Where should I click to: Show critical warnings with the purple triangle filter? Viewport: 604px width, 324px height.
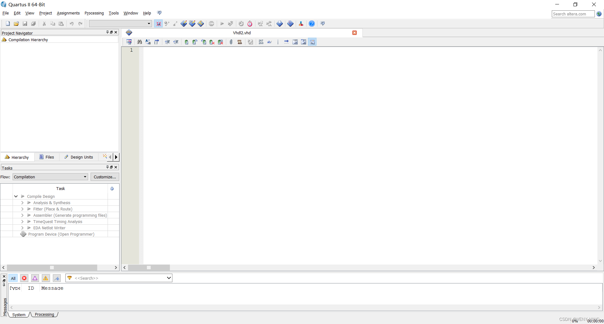click(x=35, y=278)
